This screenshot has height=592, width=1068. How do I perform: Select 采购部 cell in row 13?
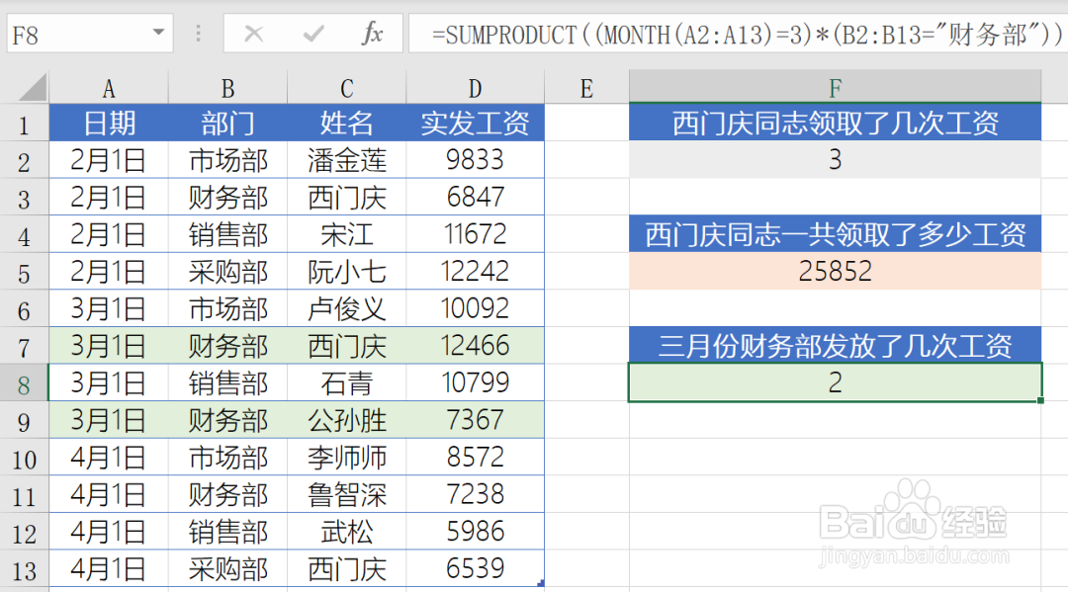[227, 569]
